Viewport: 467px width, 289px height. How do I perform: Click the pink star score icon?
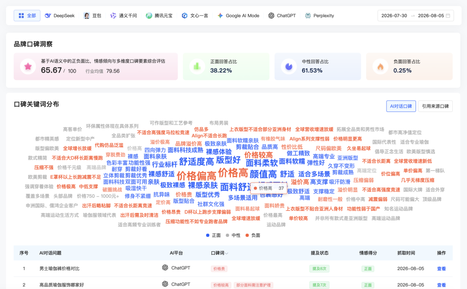pos(28,67)
